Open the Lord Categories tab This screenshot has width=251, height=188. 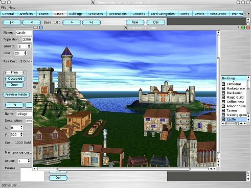163,14
